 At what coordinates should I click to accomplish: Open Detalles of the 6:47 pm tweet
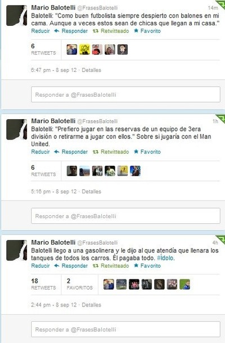click(x=92, y=70)
